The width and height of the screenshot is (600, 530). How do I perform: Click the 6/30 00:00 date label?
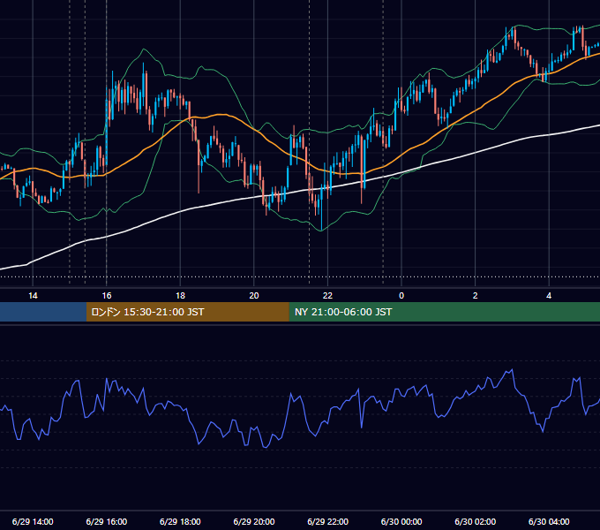tap(401, 521)
